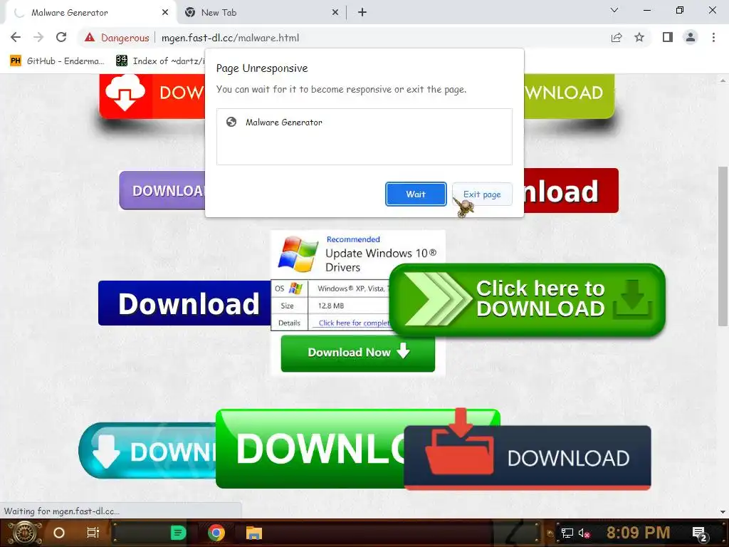
Task: Click the green Download Now button
Action: (358, 353)
